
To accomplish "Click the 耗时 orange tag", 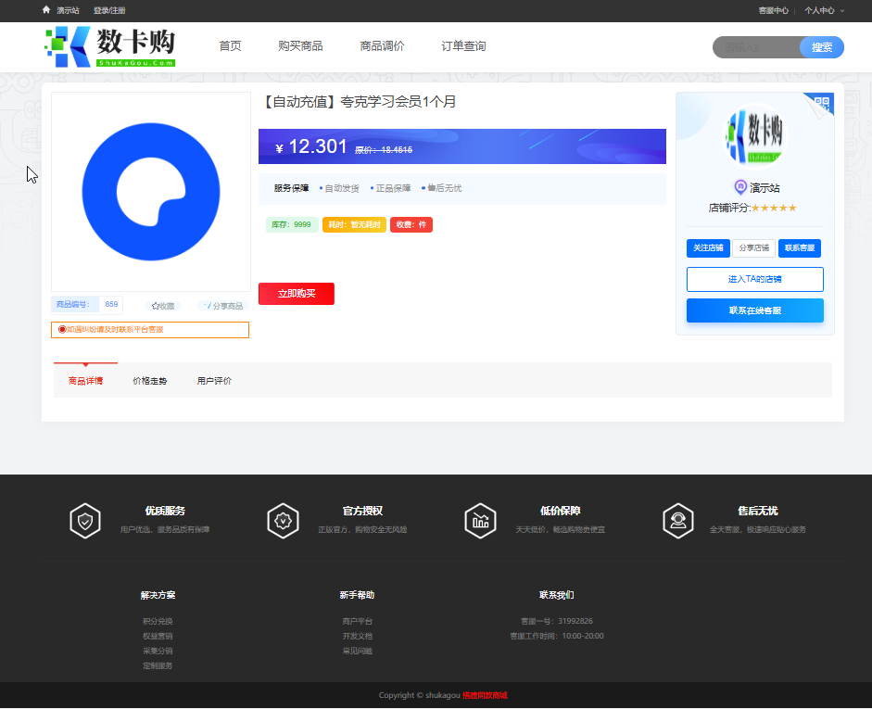I will coord(354,224).
